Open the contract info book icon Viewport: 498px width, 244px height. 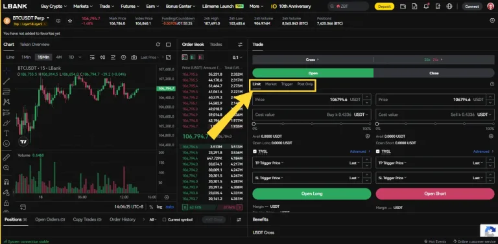click(x=58, y=21)
